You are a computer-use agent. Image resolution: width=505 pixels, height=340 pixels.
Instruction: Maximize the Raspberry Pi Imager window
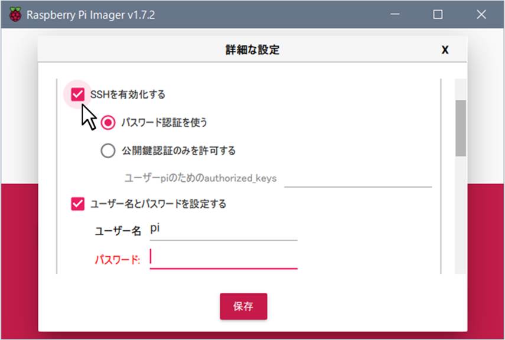click(x=438, y=15)
